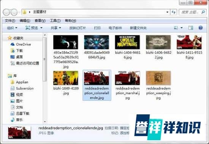Click 标记 添加标记 field in details pane

120,133
